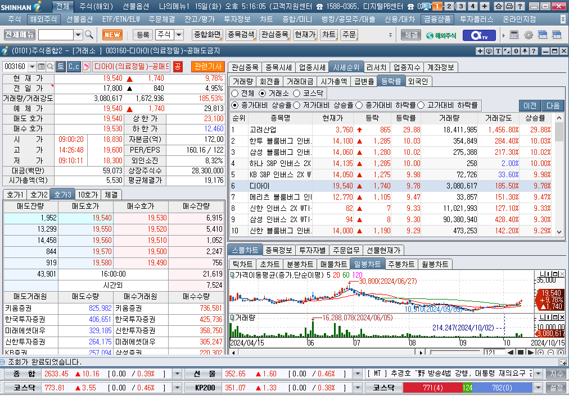Click the pin icon in window title bar
569x396 pixels.
(x=525, y=51)
